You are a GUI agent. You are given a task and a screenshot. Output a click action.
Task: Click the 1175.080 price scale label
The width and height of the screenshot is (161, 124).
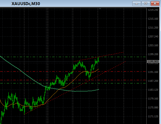tap(153, 108)
